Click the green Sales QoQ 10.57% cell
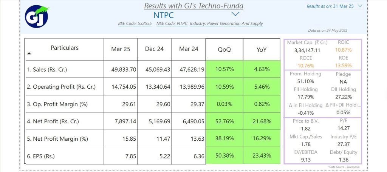Screen dimensions: 387x172 click(x=224, y=69)
